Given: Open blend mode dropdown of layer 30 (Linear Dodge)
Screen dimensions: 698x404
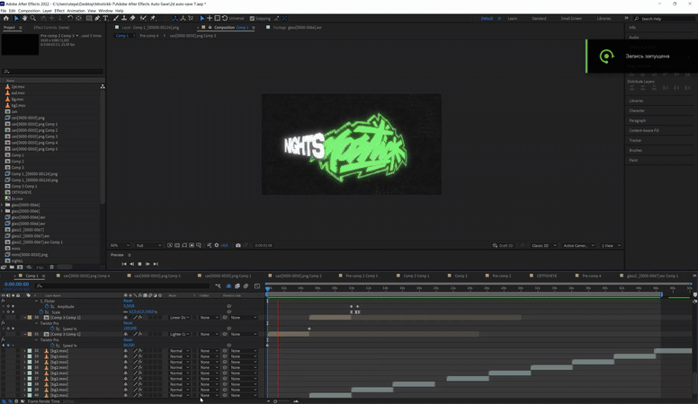Looking at the screenshot, I should pyautogui.click(x=179, y=318).
